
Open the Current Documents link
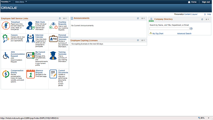[63, 72]
